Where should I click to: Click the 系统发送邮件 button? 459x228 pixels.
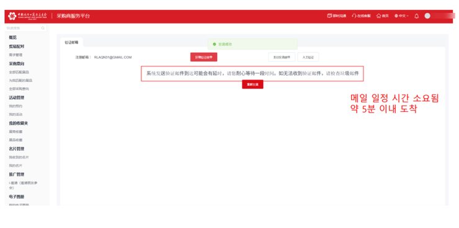(x=282, y=57)
